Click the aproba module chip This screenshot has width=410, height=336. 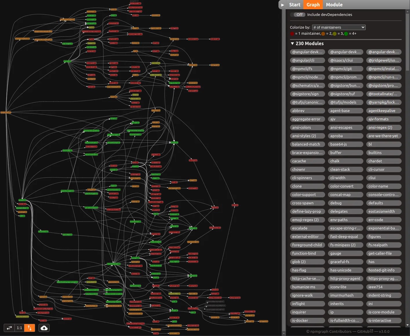[x=346, y=136]
